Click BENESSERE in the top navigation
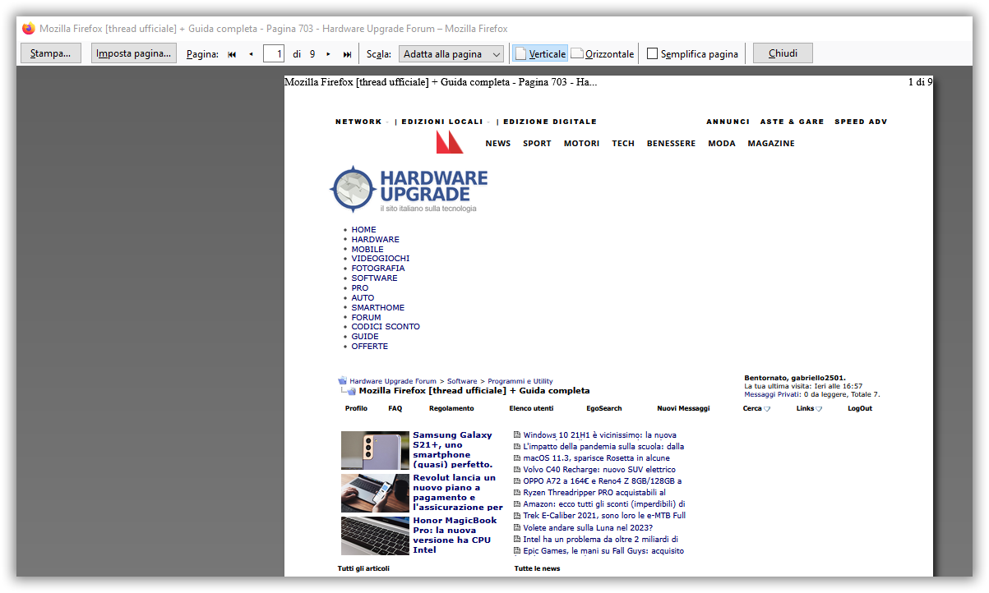 (671, 144)
